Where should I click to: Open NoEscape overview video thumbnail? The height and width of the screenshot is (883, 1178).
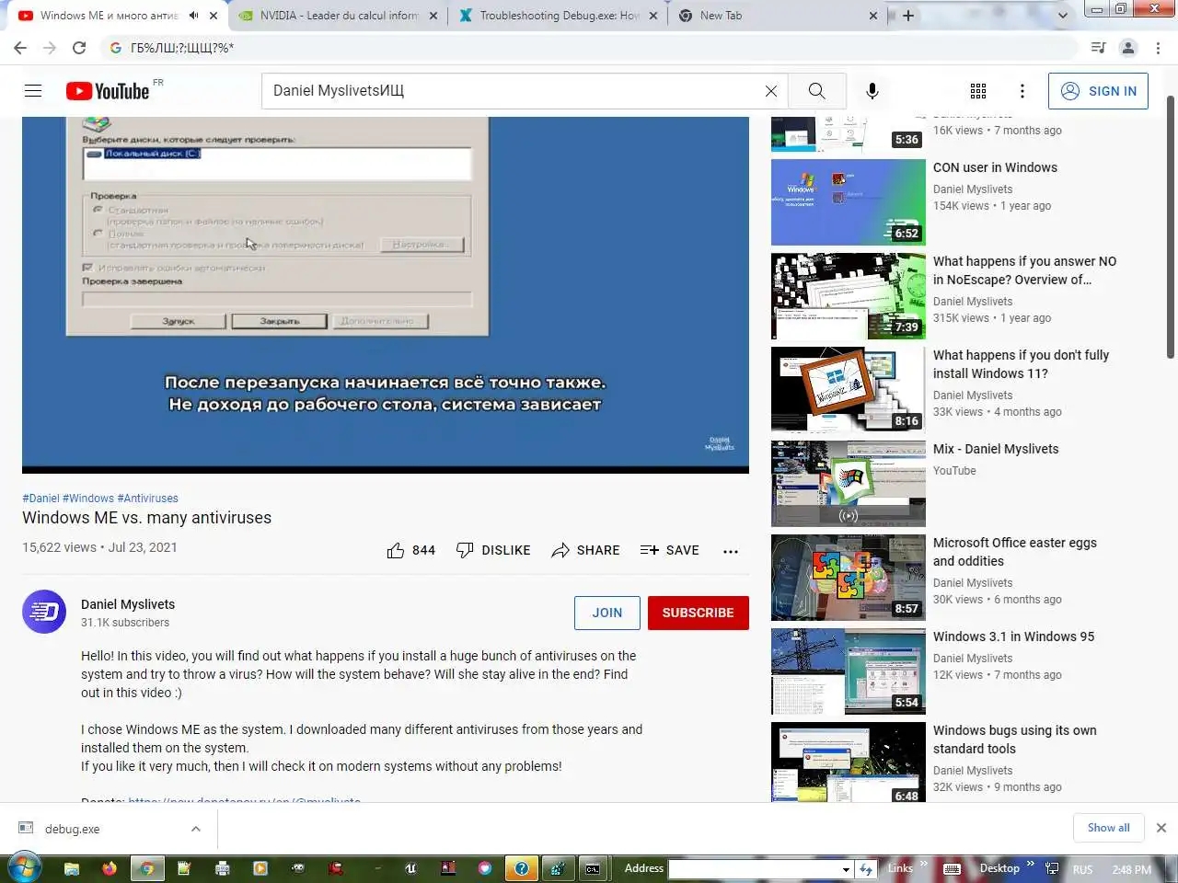[x=849, y=296]
